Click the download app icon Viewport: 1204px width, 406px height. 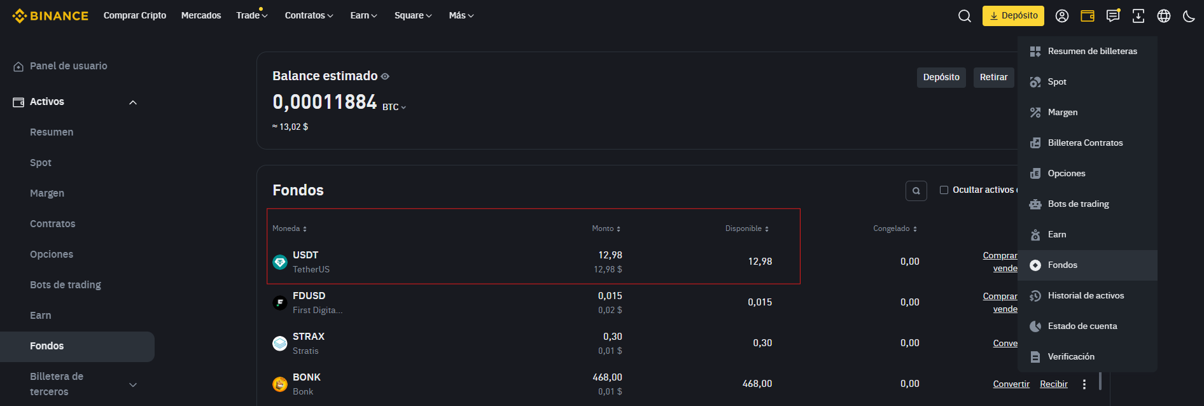pyautogui.click(x=1138, y=16)
